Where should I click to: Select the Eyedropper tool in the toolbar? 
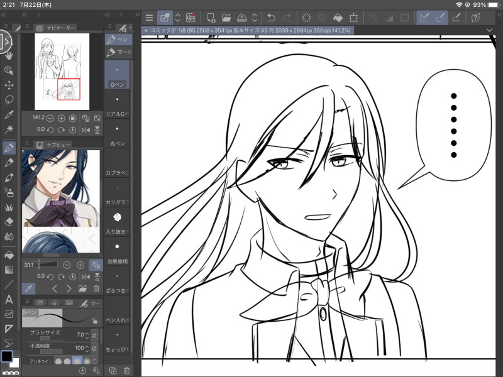tap(9, 114)
